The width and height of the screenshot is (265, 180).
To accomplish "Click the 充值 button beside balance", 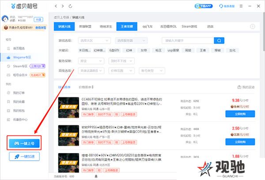I will click(38, 19).
